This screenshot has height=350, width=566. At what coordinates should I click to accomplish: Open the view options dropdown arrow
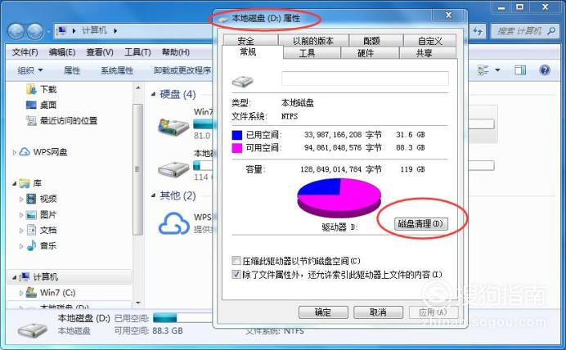tap(497, 70)
